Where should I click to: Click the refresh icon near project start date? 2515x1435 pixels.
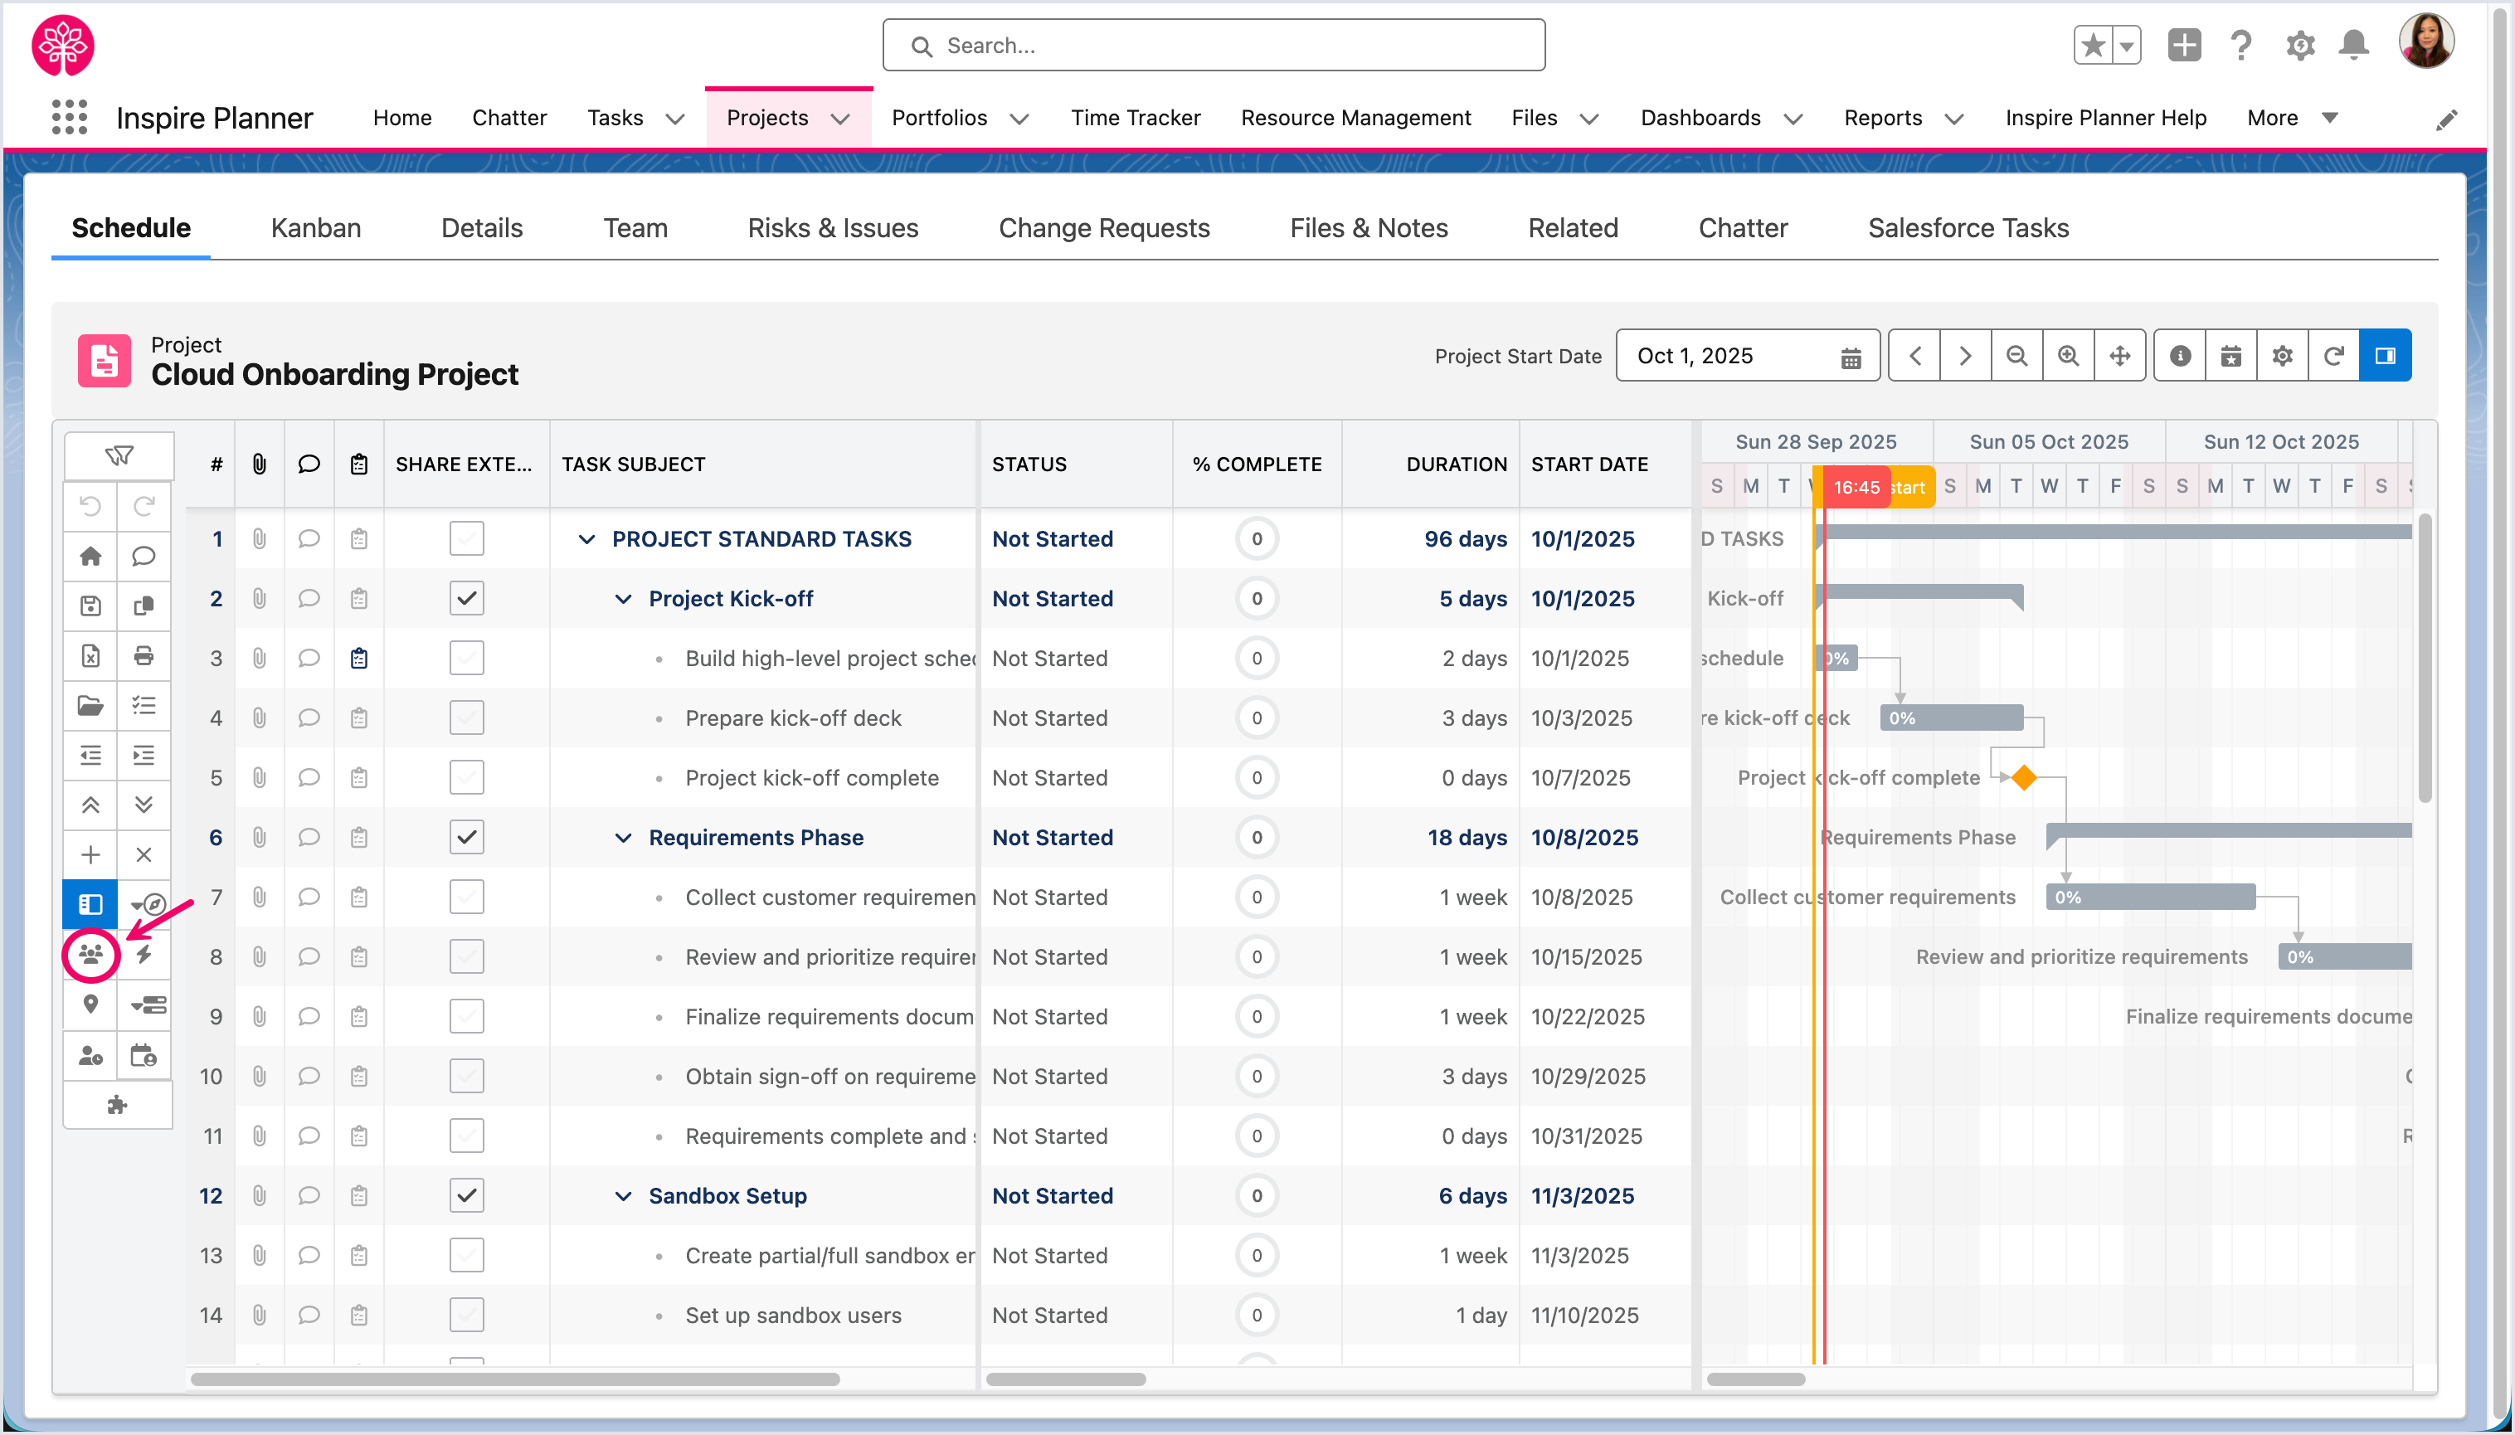click(2333, 356)
